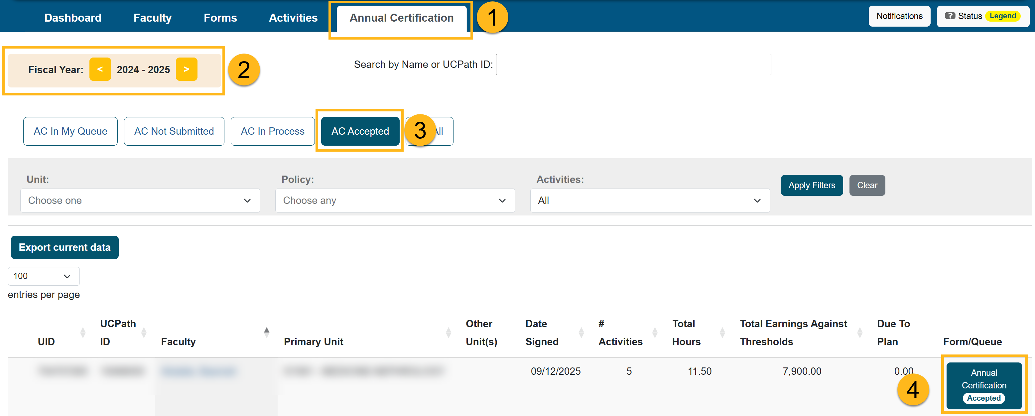This screenshot has width=1035, height=416.
Task: Click the Status help question mark icon
Action: 951,16
